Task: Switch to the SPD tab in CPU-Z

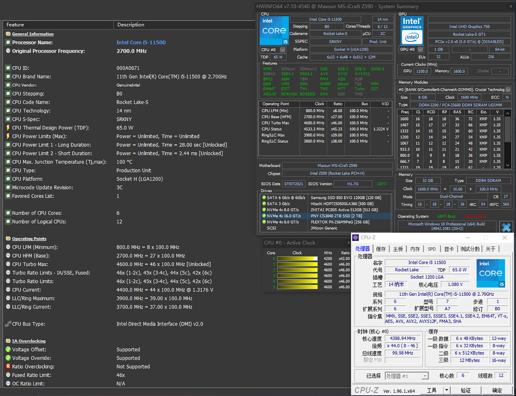Action: pos(431,249)
